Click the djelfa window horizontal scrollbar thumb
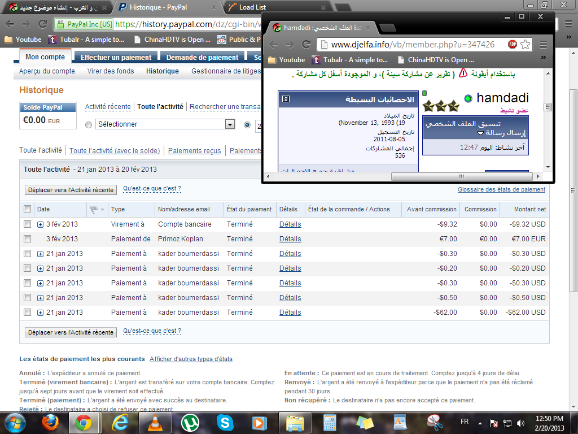The height and width of the screenshot is (434, 578). coord(462,176)
